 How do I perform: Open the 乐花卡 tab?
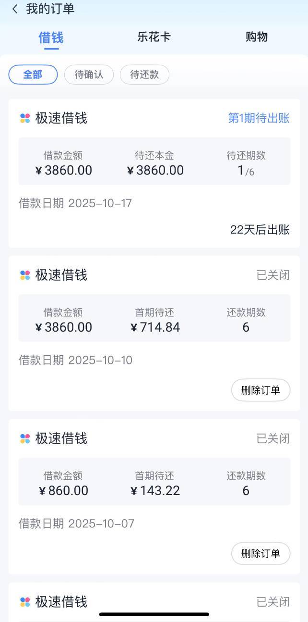[154, 37]
